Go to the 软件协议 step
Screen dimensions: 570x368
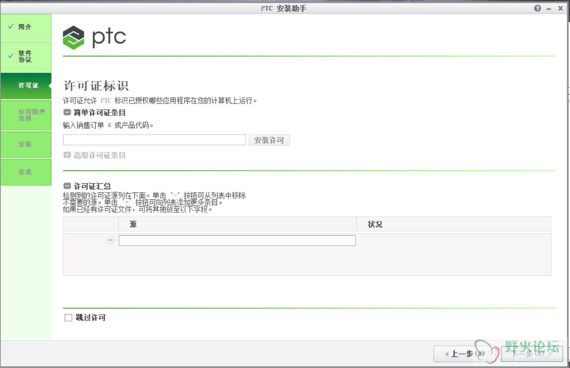26,57
